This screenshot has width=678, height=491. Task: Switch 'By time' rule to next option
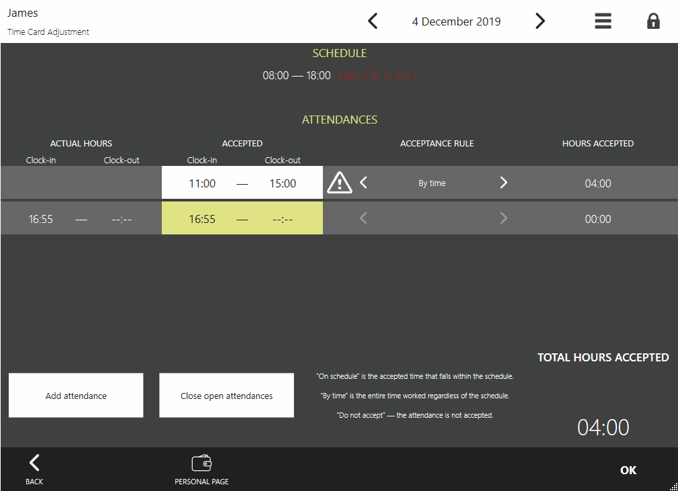(x=503, y=183)
